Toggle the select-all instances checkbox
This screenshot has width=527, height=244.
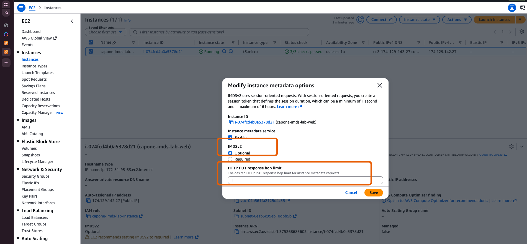click(x=91, y=42)
